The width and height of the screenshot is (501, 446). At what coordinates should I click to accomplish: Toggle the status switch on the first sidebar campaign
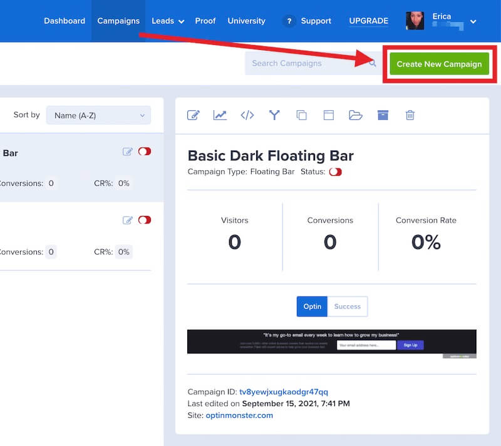pos(144,151)
